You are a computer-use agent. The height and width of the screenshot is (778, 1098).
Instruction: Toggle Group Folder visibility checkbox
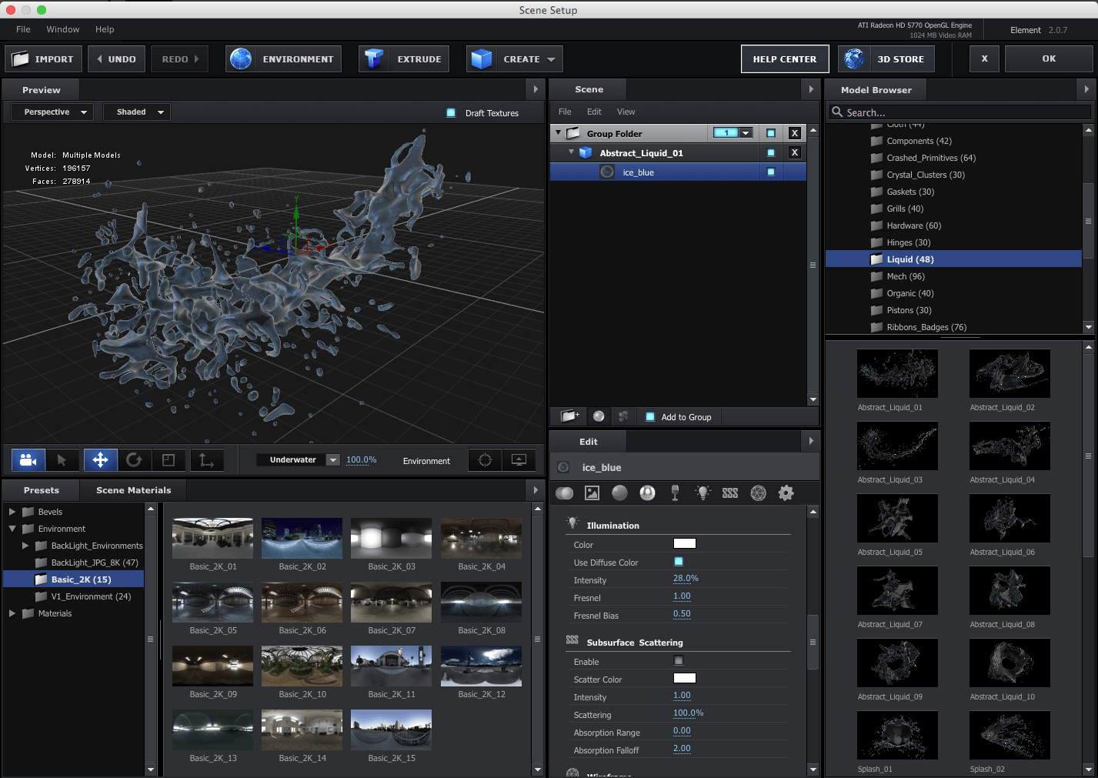(771, 133)
